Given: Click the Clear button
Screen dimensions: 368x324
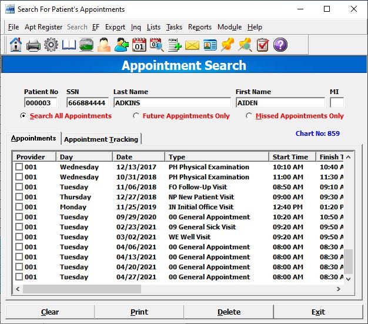Looking at the screenshot, I should pos(50,312).
